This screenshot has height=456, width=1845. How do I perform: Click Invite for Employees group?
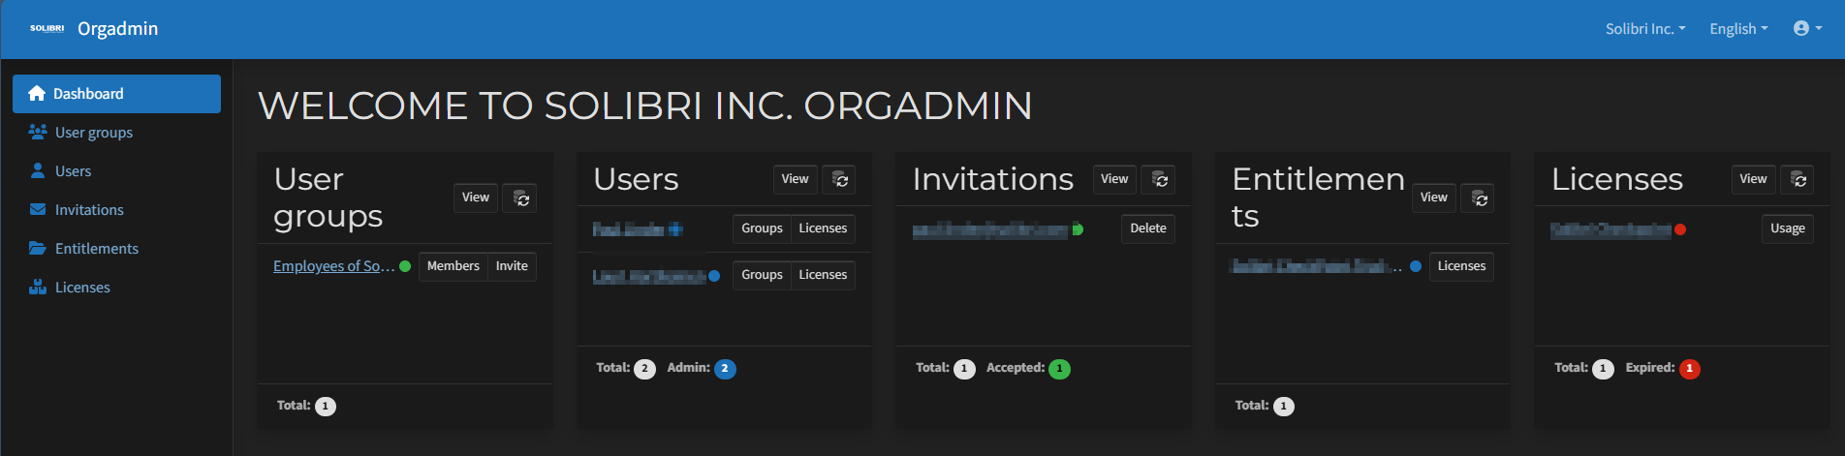(512, 266)
